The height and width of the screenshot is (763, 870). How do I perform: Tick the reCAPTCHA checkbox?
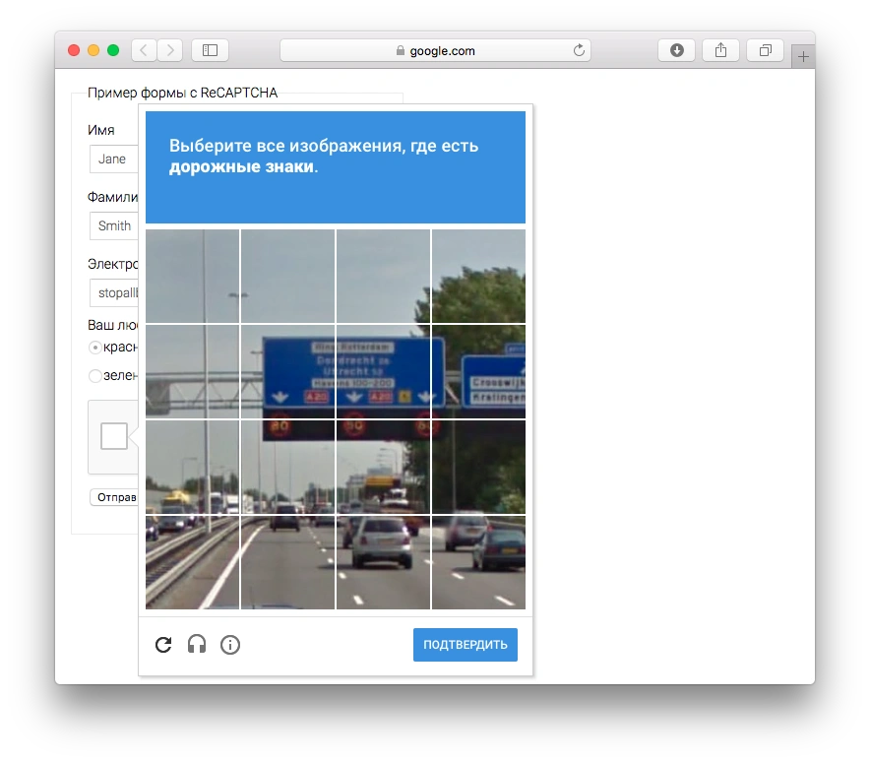[x=114, y=436]
